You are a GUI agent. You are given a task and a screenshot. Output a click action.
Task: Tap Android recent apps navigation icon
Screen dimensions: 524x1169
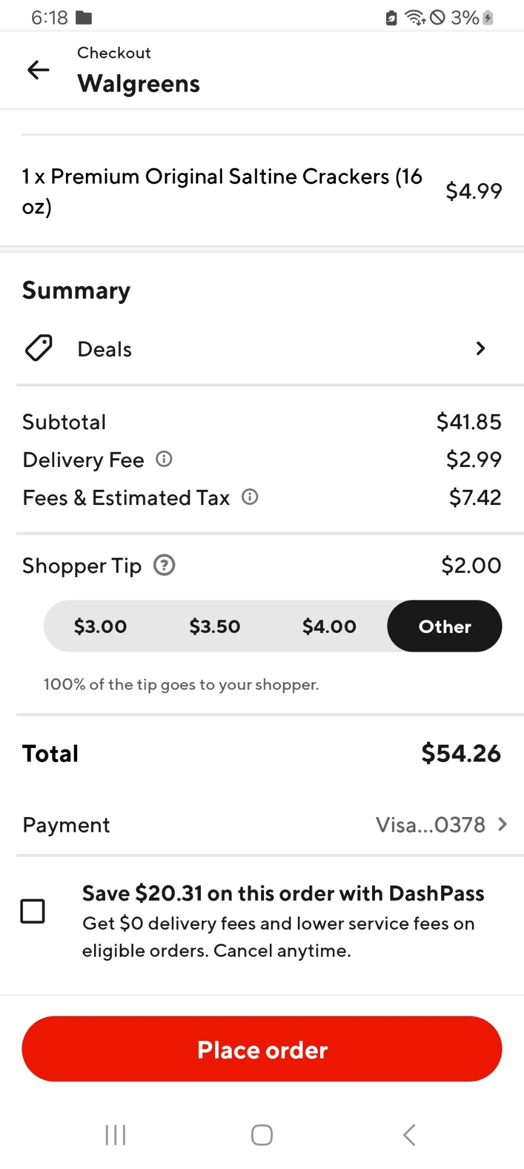point(115,1135)
